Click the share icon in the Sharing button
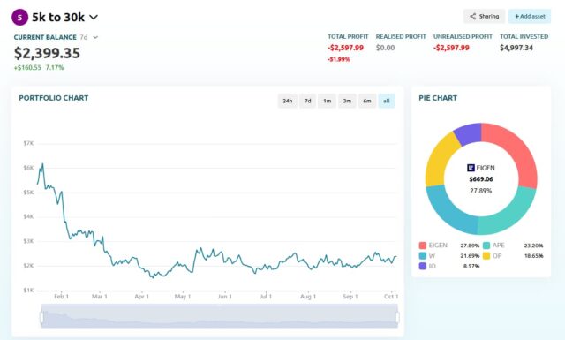The height and width of the screenshot is (340, 565). point(473,16)
